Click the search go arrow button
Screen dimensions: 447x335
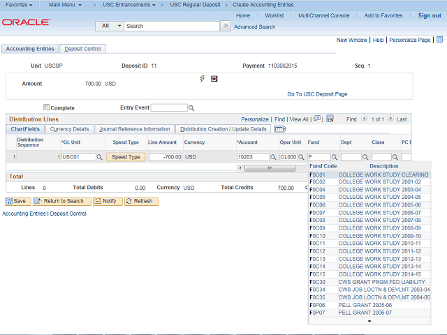point(225,26)
